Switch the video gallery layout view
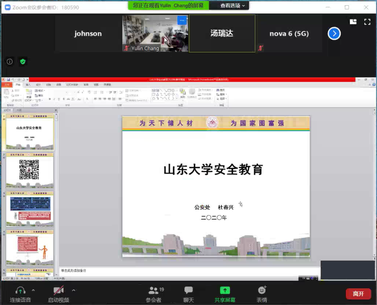This screenshot has height=305, width=377. point(353,22)
